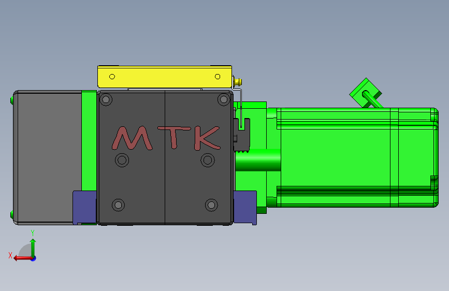The height and width of the screenshot is (291, 449).
Task: Select the middle-left counterbored hole below the M
Action: click(122, 160)
